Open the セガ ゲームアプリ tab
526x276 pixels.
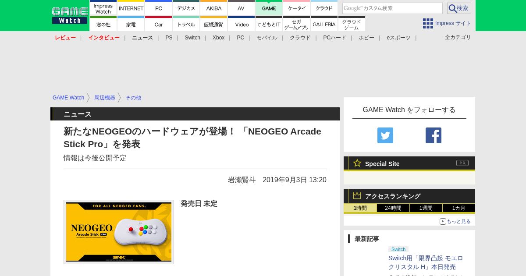click(x=297, y=24)
